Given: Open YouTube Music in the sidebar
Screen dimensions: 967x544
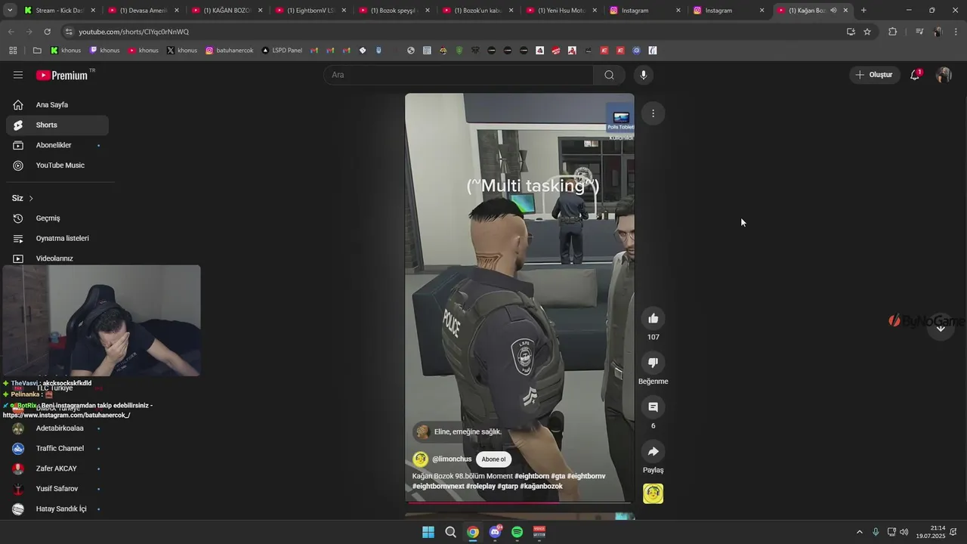Looking at the screenshot, I should point(57,165).
